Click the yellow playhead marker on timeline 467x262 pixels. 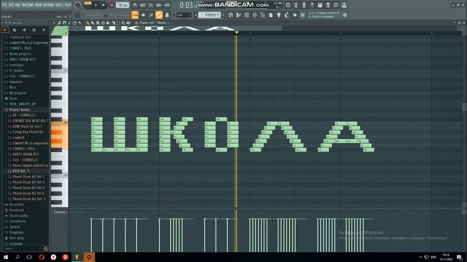click(x=236, y=33)
